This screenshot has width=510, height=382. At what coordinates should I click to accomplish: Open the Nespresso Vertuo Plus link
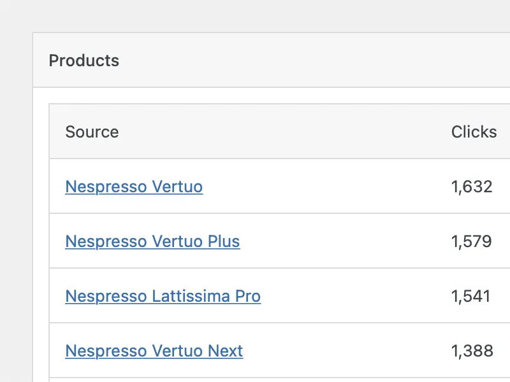click(x=152, y=241)
